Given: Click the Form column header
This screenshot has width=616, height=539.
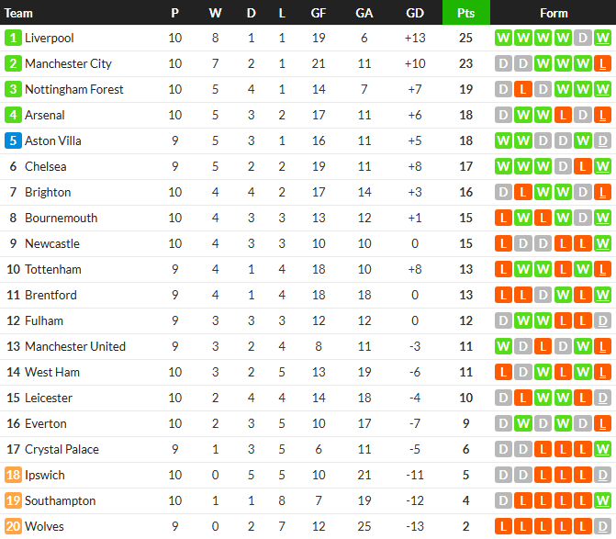Looking at the screenshot, I should [x=554, y=13].
